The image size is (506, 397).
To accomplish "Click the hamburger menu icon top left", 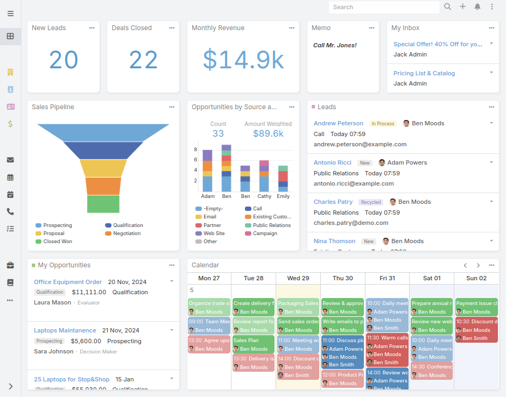I will coord(10,13).
